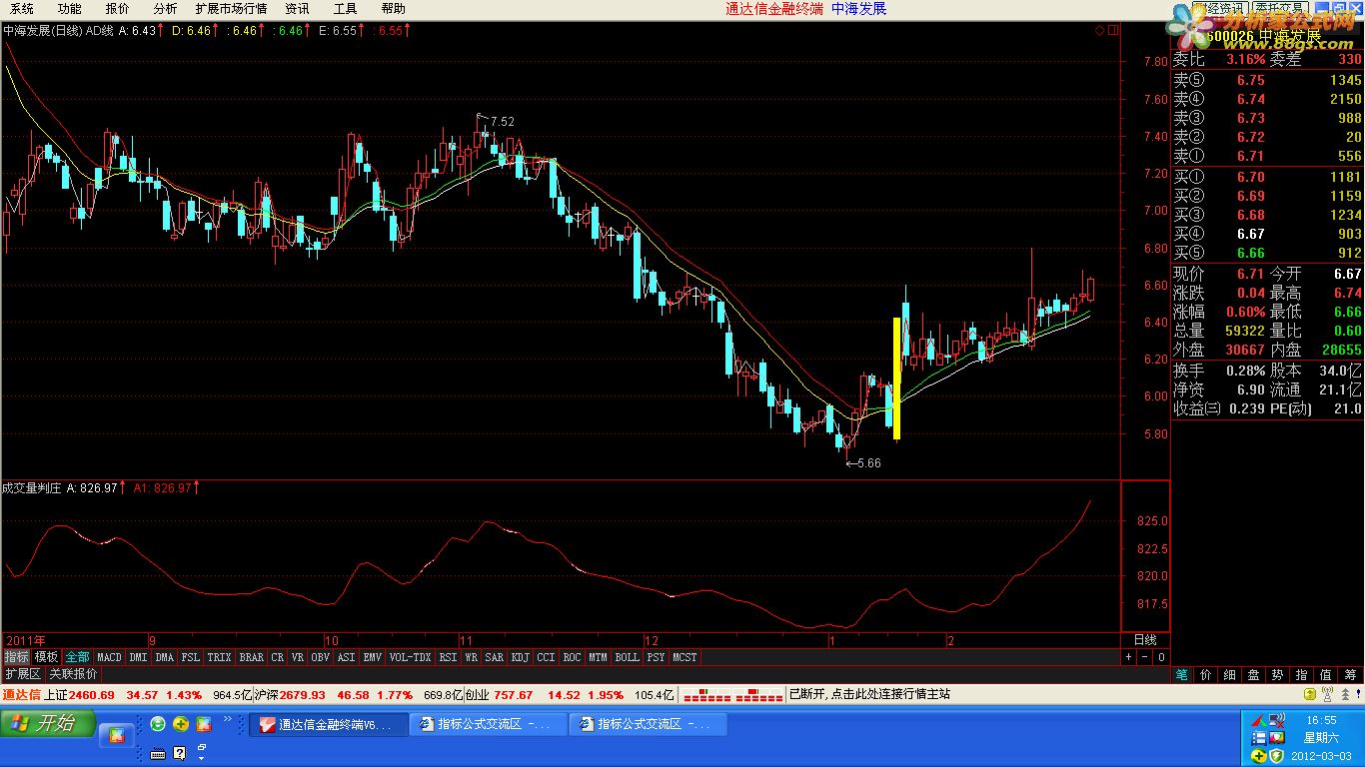Open the 扩展区 tab
The width and height of the screenshot is (1365, 767).
click(x=23, y=674)
